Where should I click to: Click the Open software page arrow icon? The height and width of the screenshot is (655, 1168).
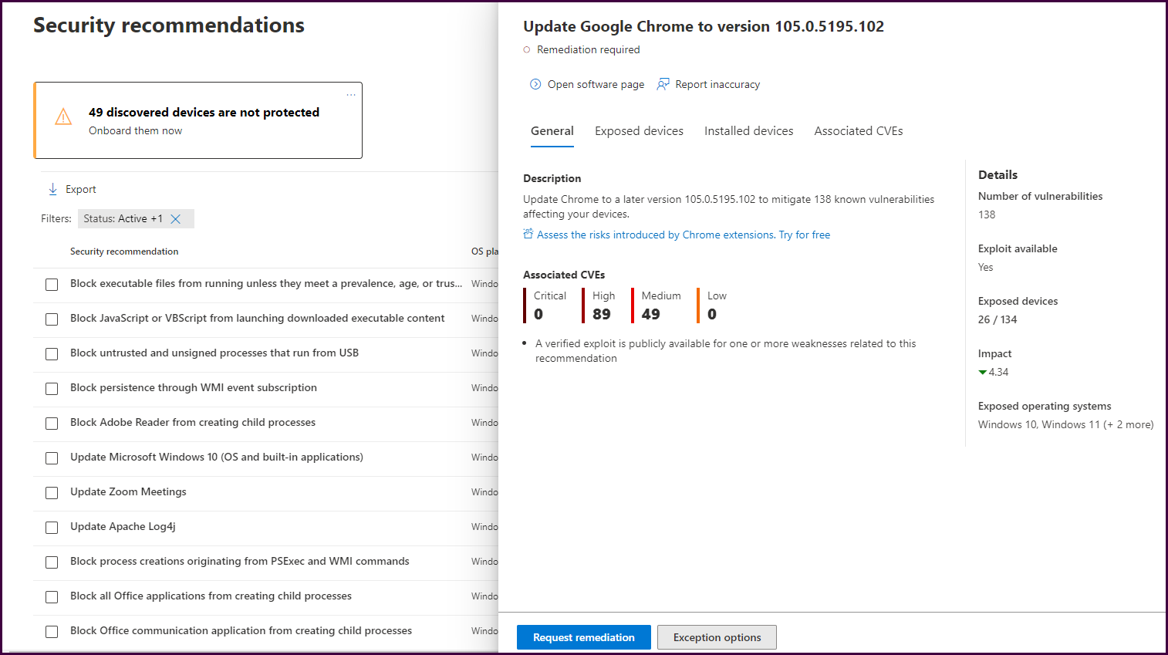pyautogui.click(x=535, y=84)
